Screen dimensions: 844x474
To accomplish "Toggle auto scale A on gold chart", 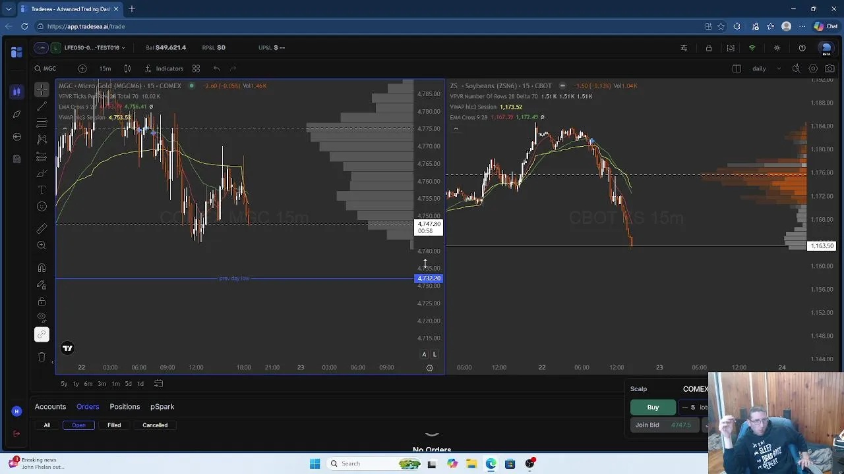I will coord(424,355).
